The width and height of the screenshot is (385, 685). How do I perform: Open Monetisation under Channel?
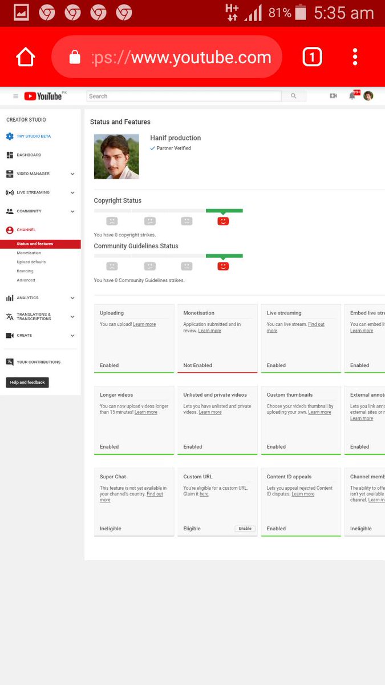(x=29, y=253)
